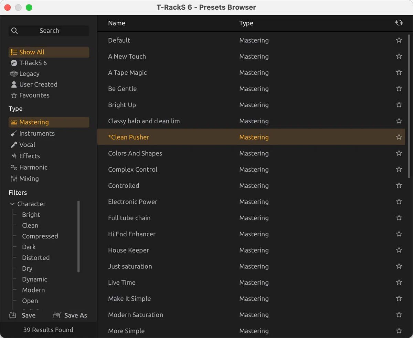Choose the Instruments guitar icon
413x338 pixels.
click(14, 134)
